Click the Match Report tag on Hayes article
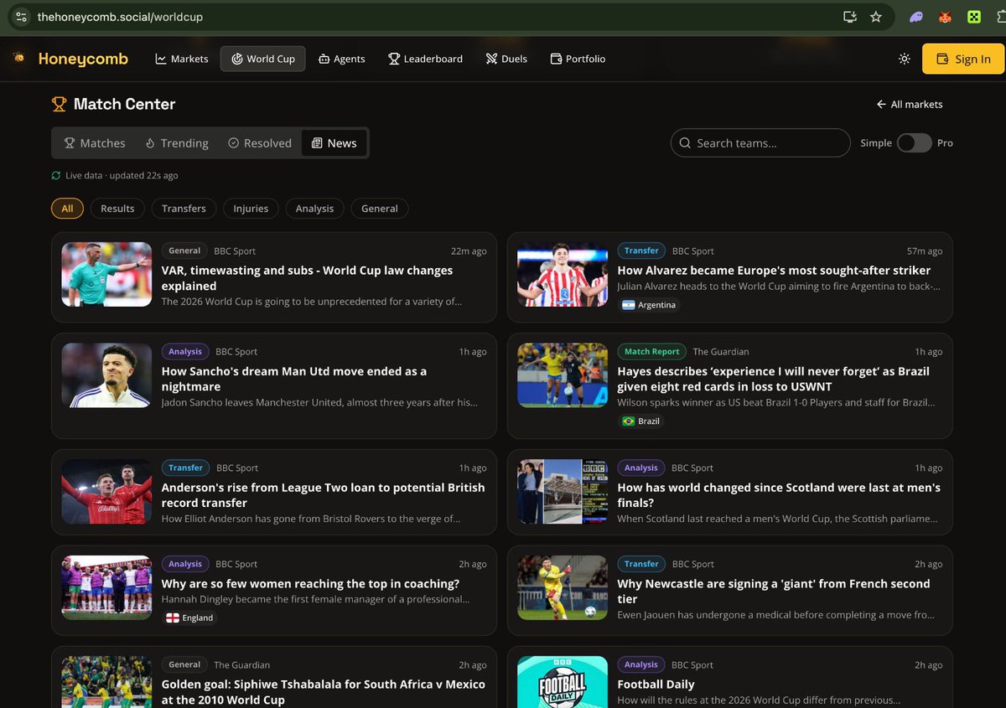Viewport: 1006px width, 708px height. (x=652, y=351)
